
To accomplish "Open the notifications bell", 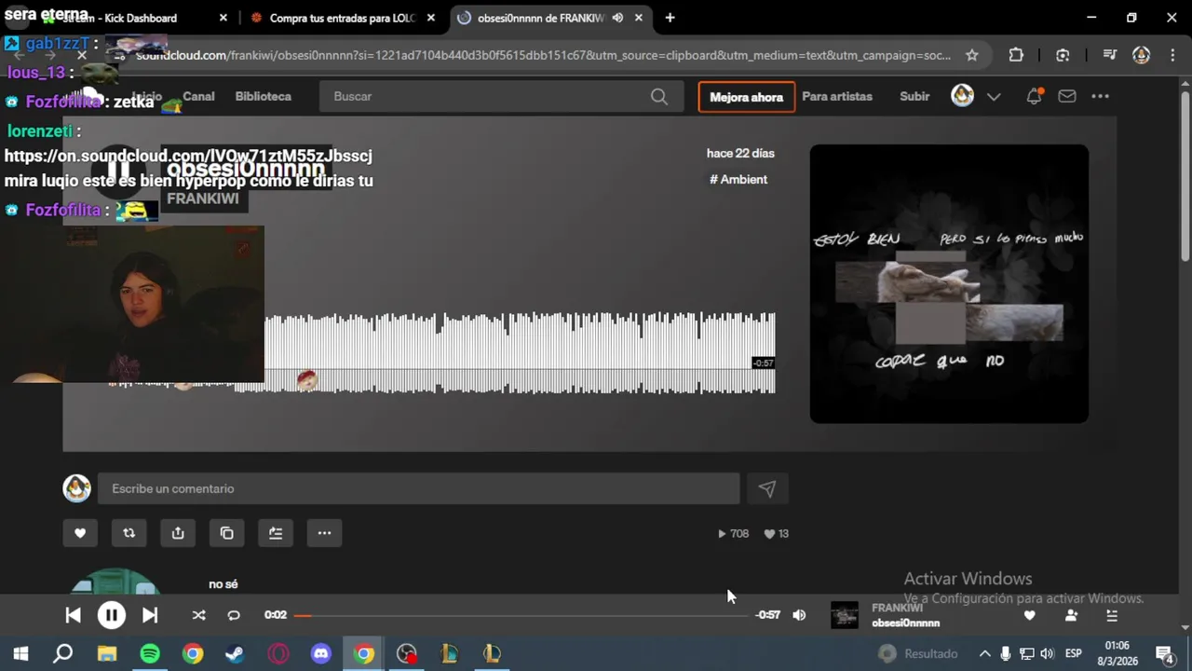I will tap(1034, 96).
